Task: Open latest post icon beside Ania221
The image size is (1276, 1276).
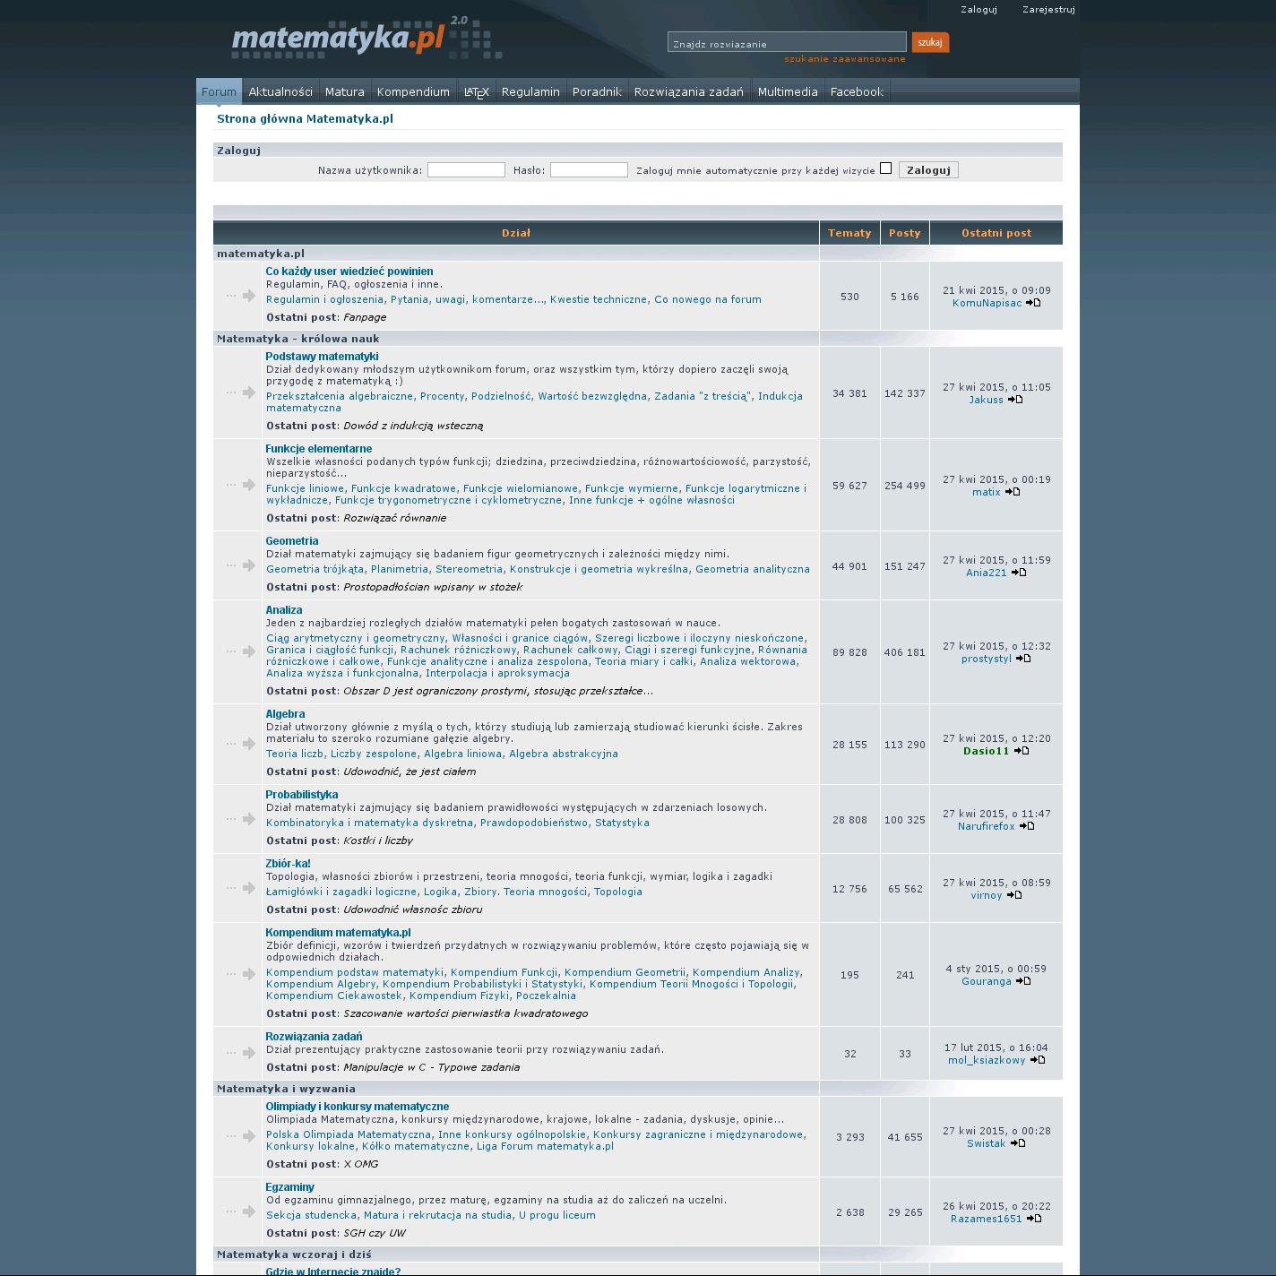Action: pyautogui.click(x=1019, y=573)
